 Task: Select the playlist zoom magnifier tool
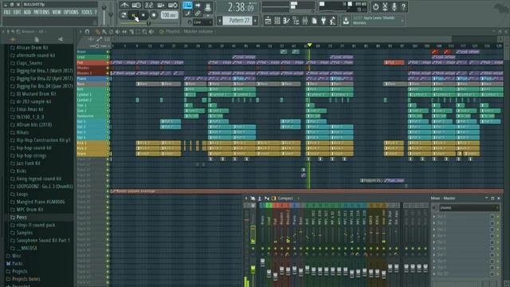pos(144,32)
